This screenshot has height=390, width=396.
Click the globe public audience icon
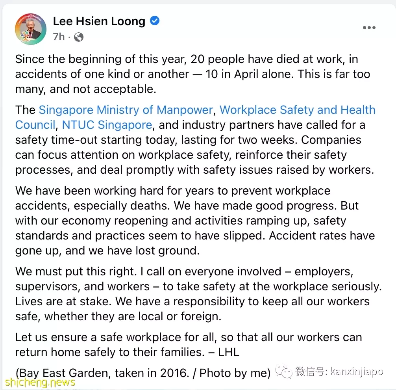[79, 37]
